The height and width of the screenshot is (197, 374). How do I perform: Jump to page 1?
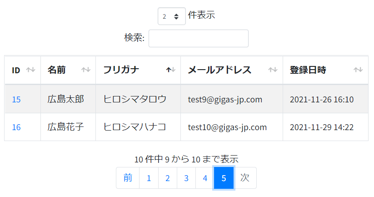click(149, 178)
